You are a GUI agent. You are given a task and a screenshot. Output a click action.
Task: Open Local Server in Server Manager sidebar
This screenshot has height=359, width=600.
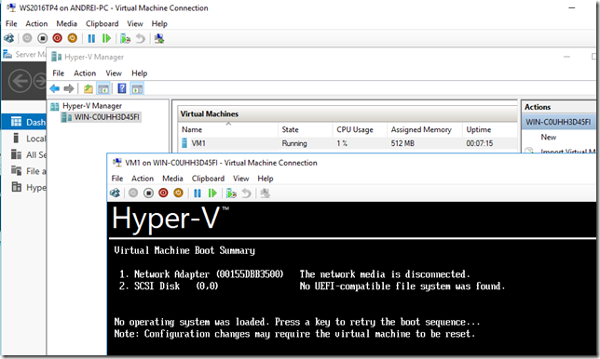click(x=24, y=139)
